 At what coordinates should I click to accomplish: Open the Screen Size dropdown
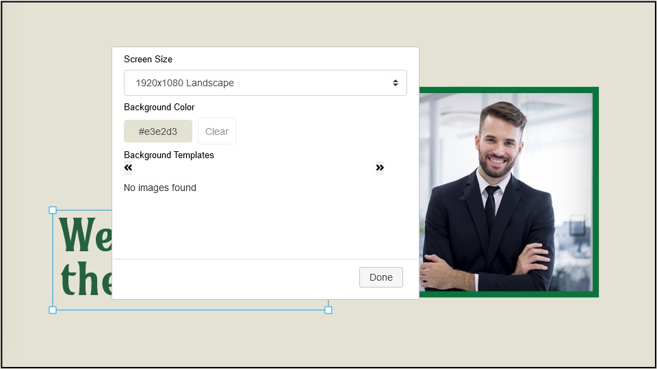click(x=265, y=83)
